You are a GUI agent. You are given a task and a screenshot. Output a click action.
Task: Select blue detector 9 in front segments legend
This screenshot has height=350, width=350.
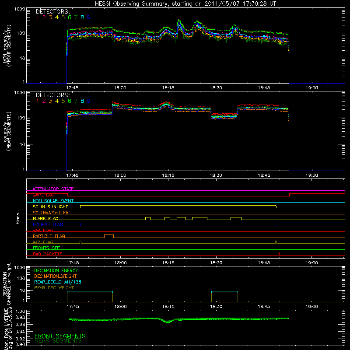(x=89, y=17)
